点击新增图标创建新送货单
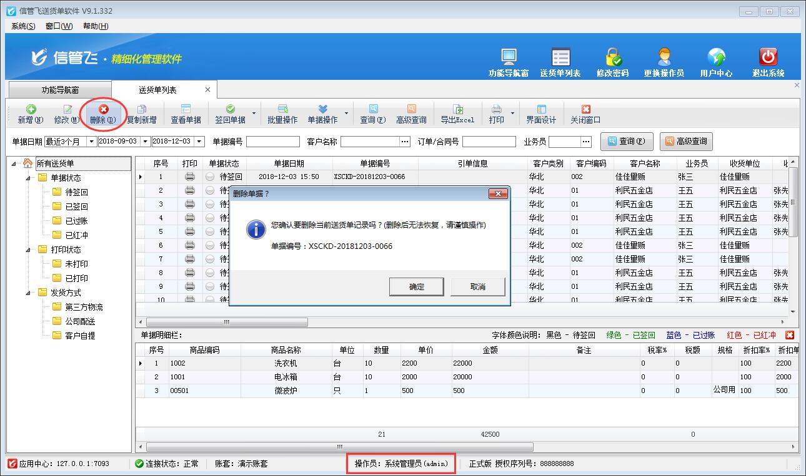 point(28,113)
